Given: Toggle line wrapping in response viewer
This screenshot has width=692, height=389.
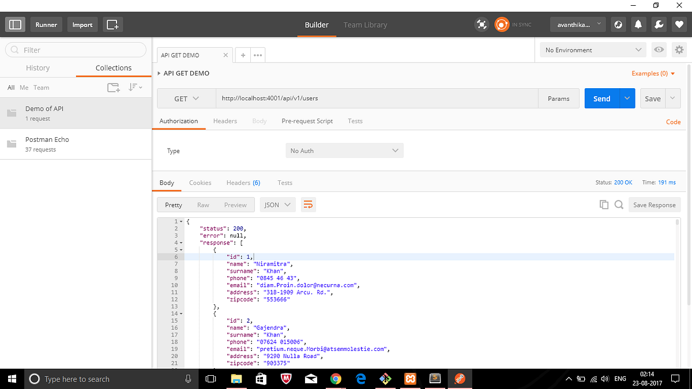Looking at the screenshot, I should click(x=308, y=205).
